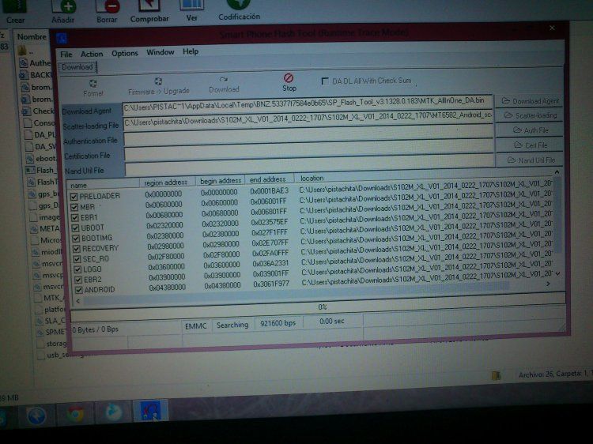Image resolution: width=593 pixels, height=444 pixels.
Task: Select end address 0x0001BAE3 cell
Action: tap(270, 190)
